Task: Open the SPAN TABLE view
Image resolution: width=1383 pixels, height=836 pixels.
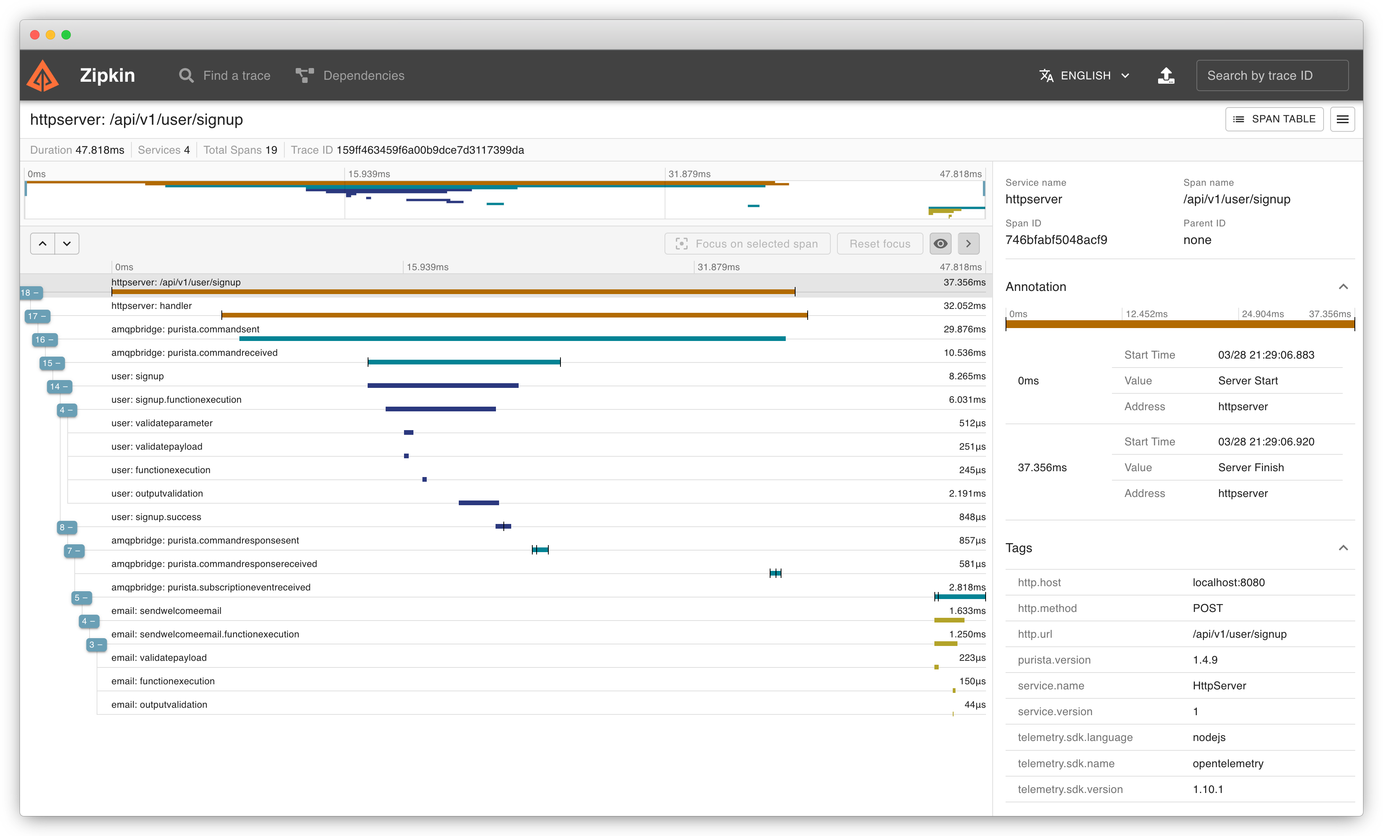Action: pos(1273,119)
